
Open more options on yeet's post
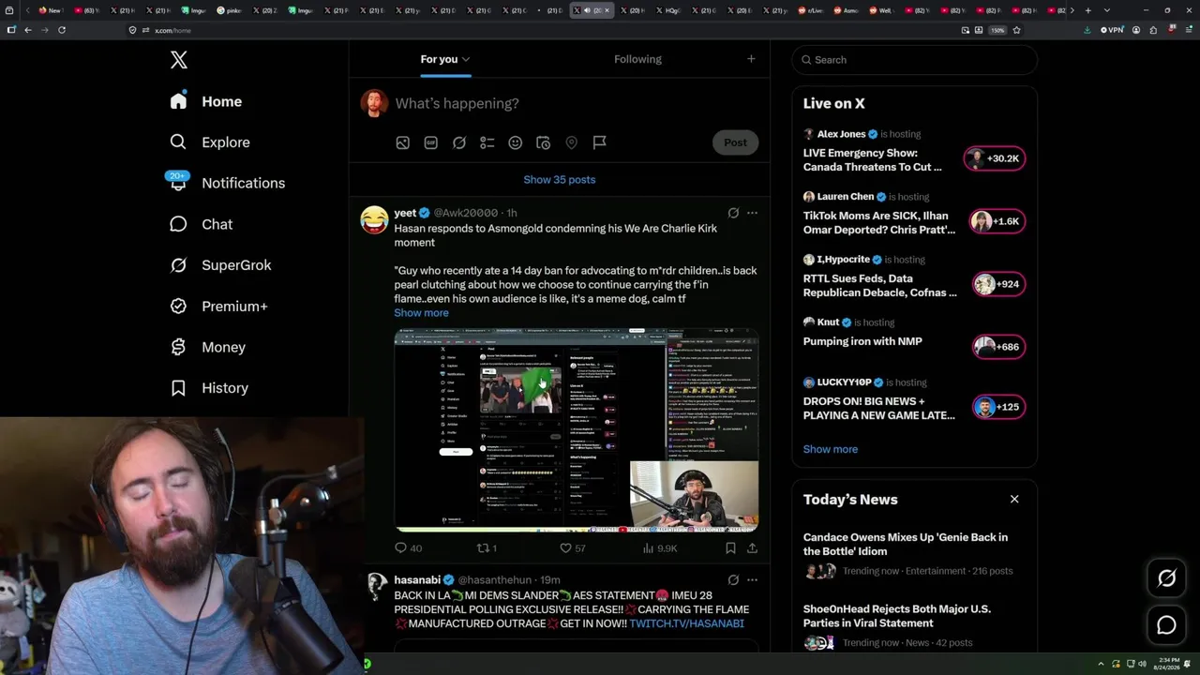pos(752,213)
